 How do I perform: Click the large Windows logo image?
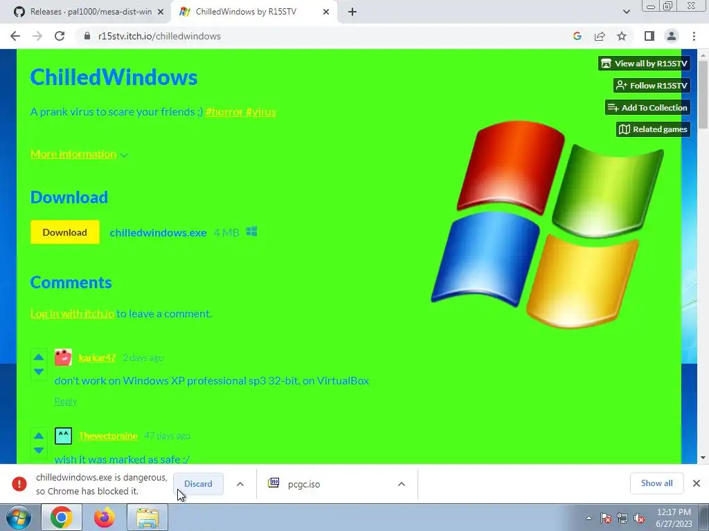548,225
